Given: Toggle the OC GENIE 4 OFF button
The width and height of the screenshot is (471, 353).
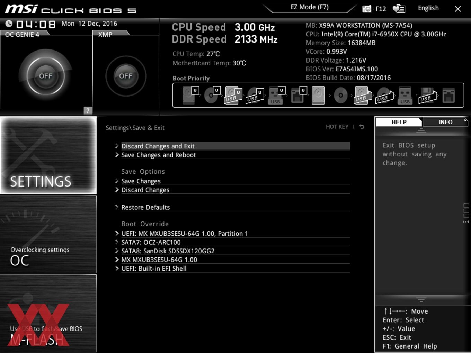Looking at the screenshot, I should [x=45, y=76].
